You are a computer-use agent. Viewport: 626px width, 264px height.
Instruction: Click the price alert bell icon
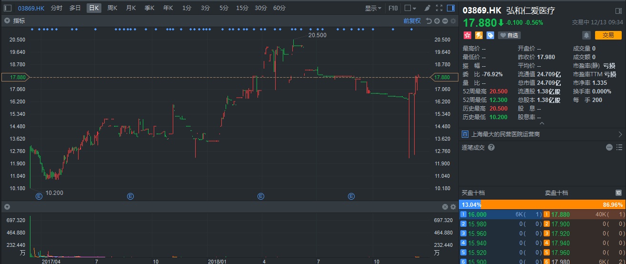(586, 35)
